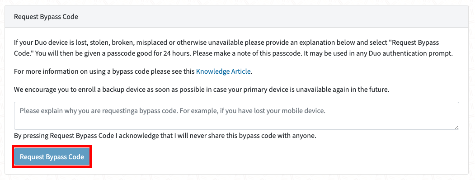Click empty space right of the blue button

[x=273, y=156]
